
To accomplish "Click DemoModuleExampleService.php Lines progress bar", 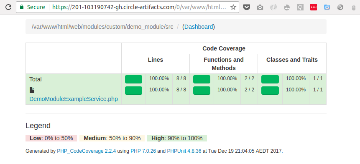I will tap(134, 91).
